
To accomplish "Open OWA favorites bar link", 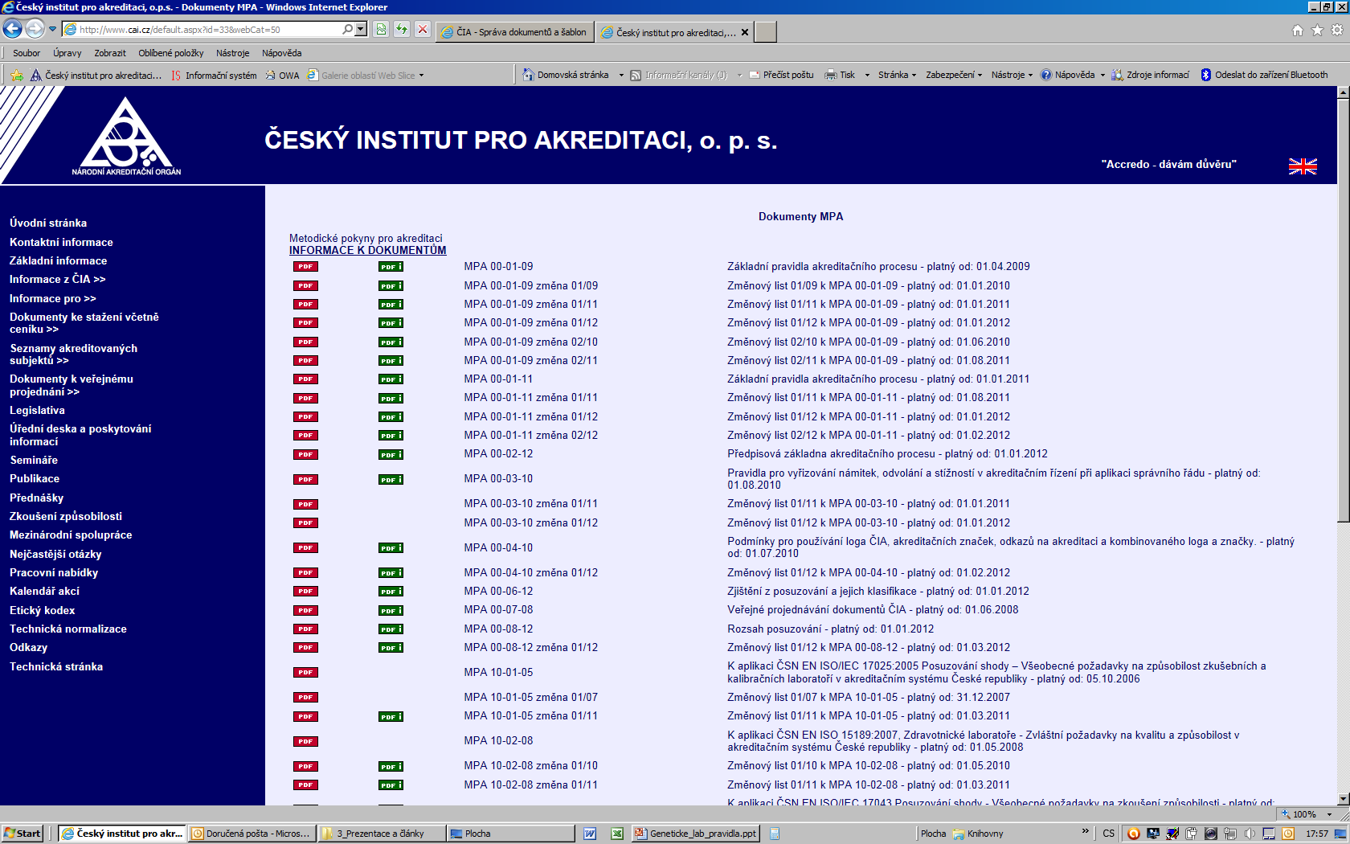I will point(282,76).
